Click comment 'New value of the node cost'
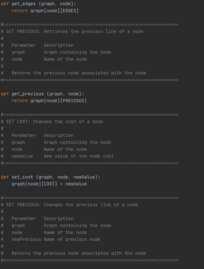 pyautogui.click(x=79, y=156)
